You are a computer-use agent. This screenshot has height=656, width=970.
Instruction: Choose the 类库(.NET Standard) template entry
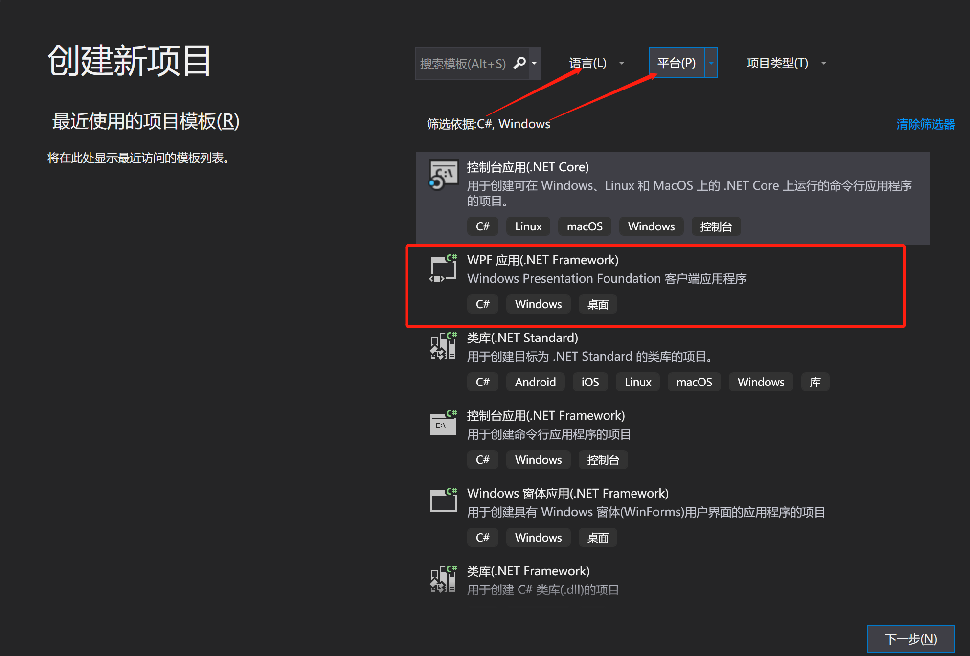(x=522, y=338)
